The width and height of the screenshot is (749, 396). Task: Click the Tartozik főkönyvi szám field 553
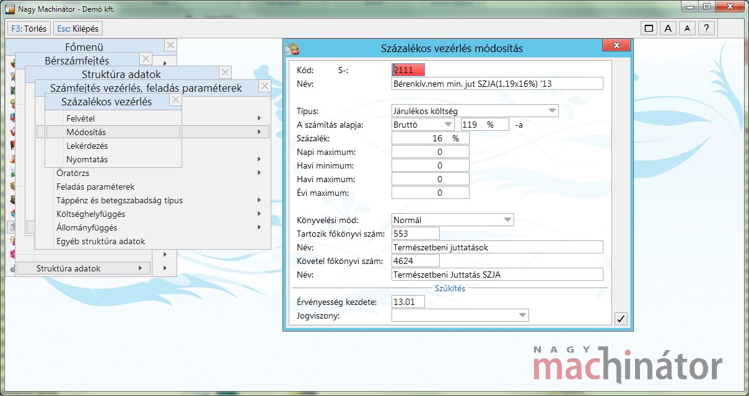click(415, 234)
